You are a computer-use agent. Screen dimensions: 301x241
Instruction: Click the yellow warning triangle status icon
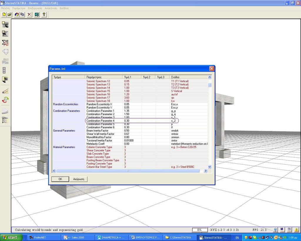pyautogui.click(x=296, y=230)
